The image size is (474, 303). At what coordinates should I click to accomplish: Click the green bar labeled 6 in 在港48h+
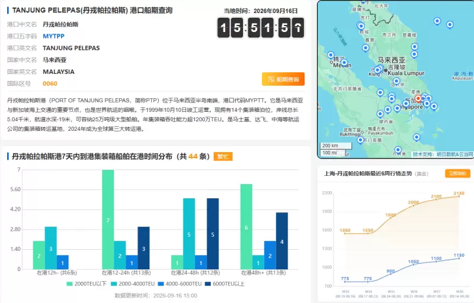click(x=246, y=227)
